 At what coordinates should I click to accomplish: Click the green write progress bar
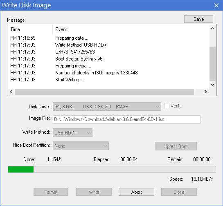coord(112,169)
